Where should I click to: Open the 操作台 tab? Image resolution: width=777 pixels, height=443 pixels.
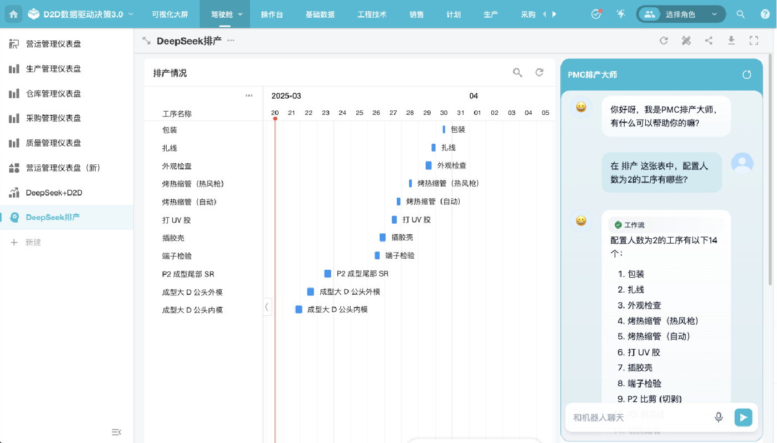tap(272, 14)
